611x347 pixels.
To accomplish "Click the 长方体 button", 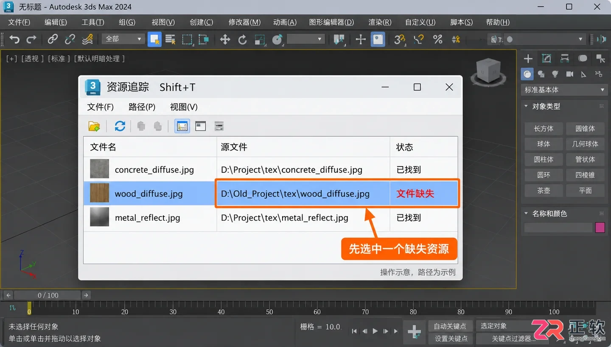I will (x=544, y=128).
